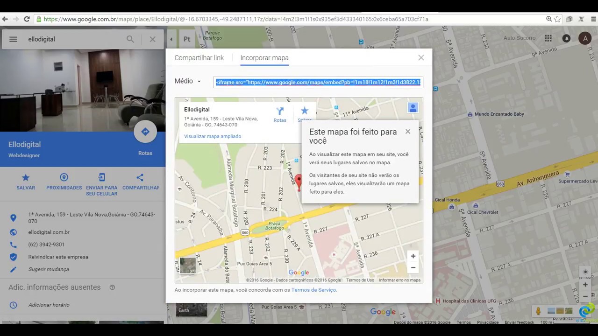Click the blue Rotas directions button
This screenshot has width=598, height=336.
[x=145, y=132]
